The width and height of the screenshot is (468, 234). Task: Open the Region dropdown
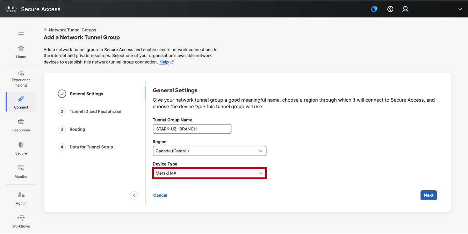coord(209,151)
